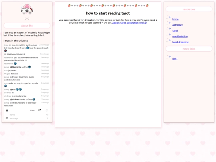The image size is (216, 162).
Task: Click the @Queranix mention in zawg's reply
Action: 16,67
